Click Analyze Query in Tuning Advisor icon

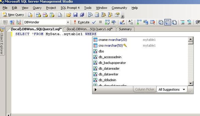114,22
